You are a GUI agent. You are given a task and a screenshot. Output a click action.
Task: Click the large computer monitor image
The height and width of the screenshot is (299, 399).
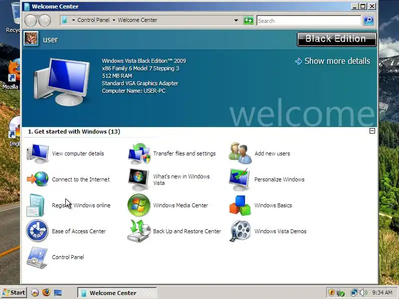point(62,82)
